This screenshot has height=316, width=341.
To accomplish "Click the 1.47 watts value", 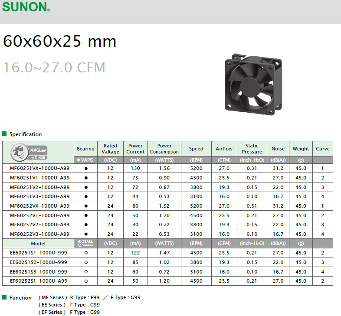I will coord(164,253).
